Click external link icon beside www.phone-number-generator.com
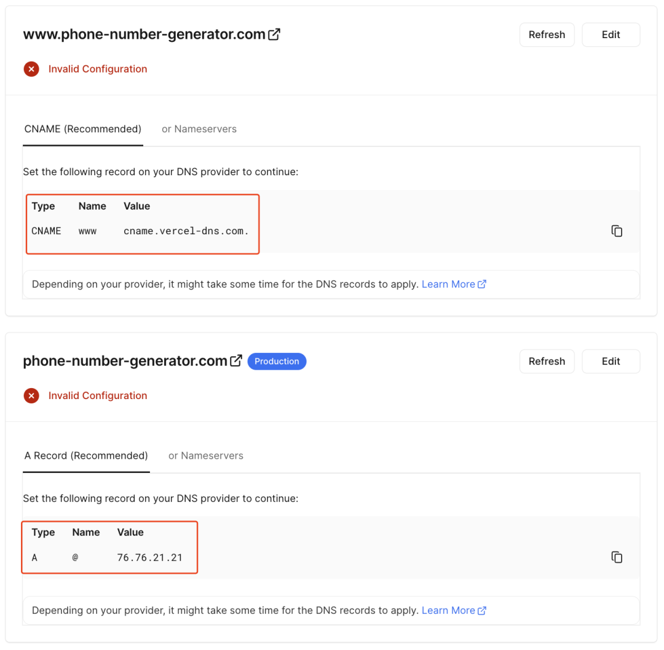This screenshot has height=650, width=664. (274, 34)
